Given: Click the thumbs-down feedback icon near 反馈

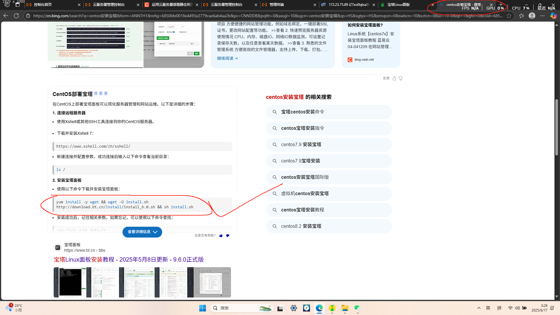Looking at the screenshot, I should click(x=400, y=78).
